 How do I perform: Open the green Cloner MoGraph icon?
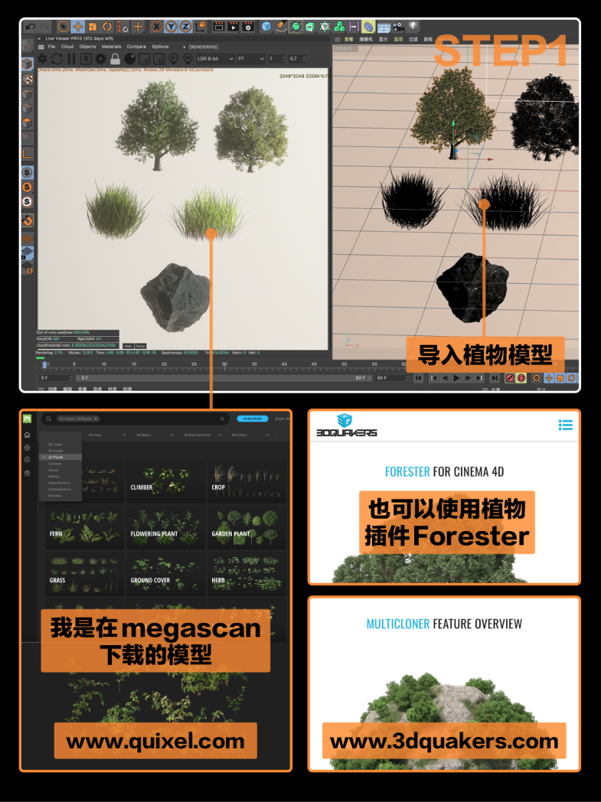click(339, 27)
